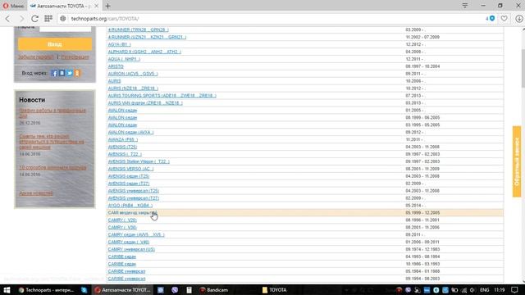Open the Архив новостей link
The image size is (525, 295).
pyautogui.click(x=36, y=193)
